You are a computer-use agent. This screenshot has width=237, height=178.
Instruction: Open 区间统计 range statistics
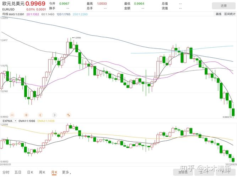click(230, 14)
